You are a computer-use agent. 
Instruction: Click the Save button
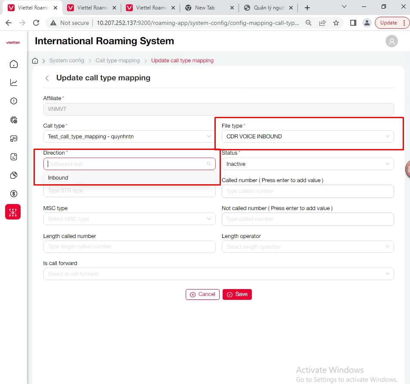[x=237, y=294]
